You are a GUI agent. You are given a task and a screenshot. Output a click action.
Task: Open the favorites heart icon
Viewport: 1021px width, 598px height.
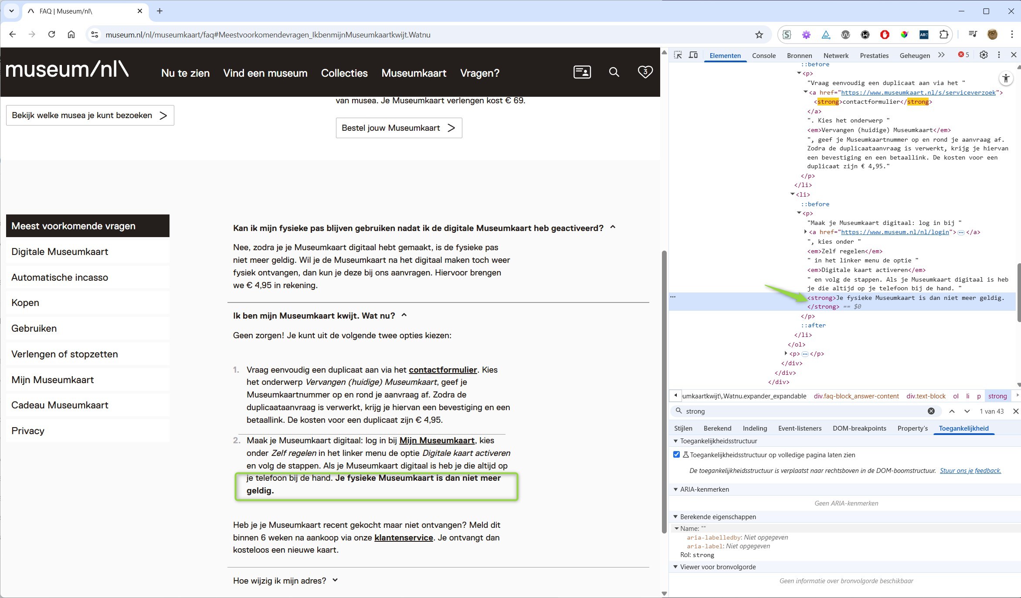click(645, 72)
